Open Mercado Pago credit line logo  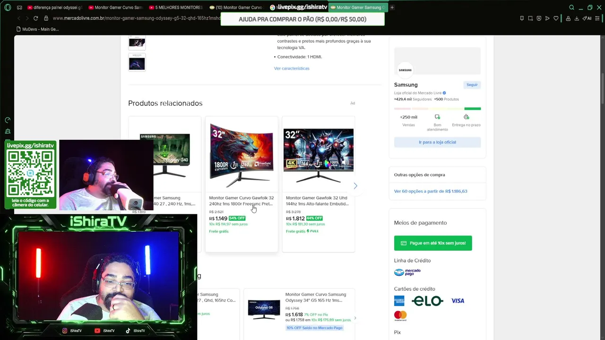[x=407, y=272]
